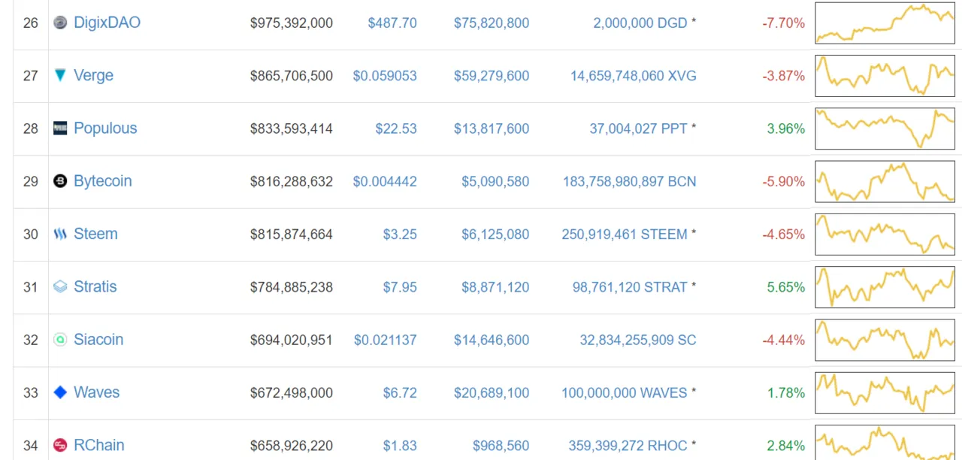Click supply 250,919,461 STEEM

(625, 234)
